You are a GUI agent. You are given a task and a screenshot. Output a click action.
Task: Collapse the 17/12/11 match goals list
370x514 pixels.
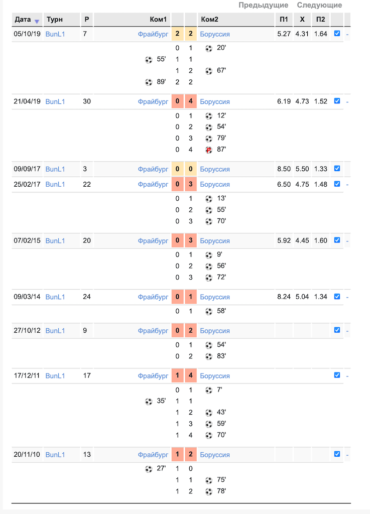(347, 376)
